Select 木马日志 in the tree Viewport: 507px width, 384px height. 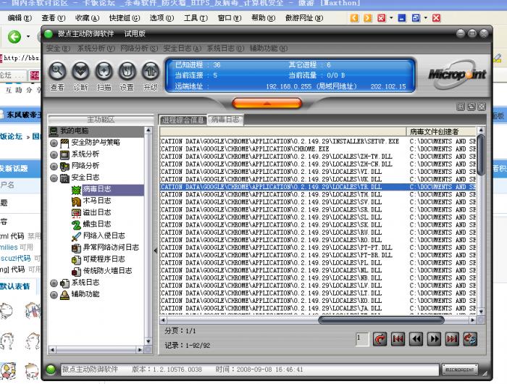(x=96, y=201)
